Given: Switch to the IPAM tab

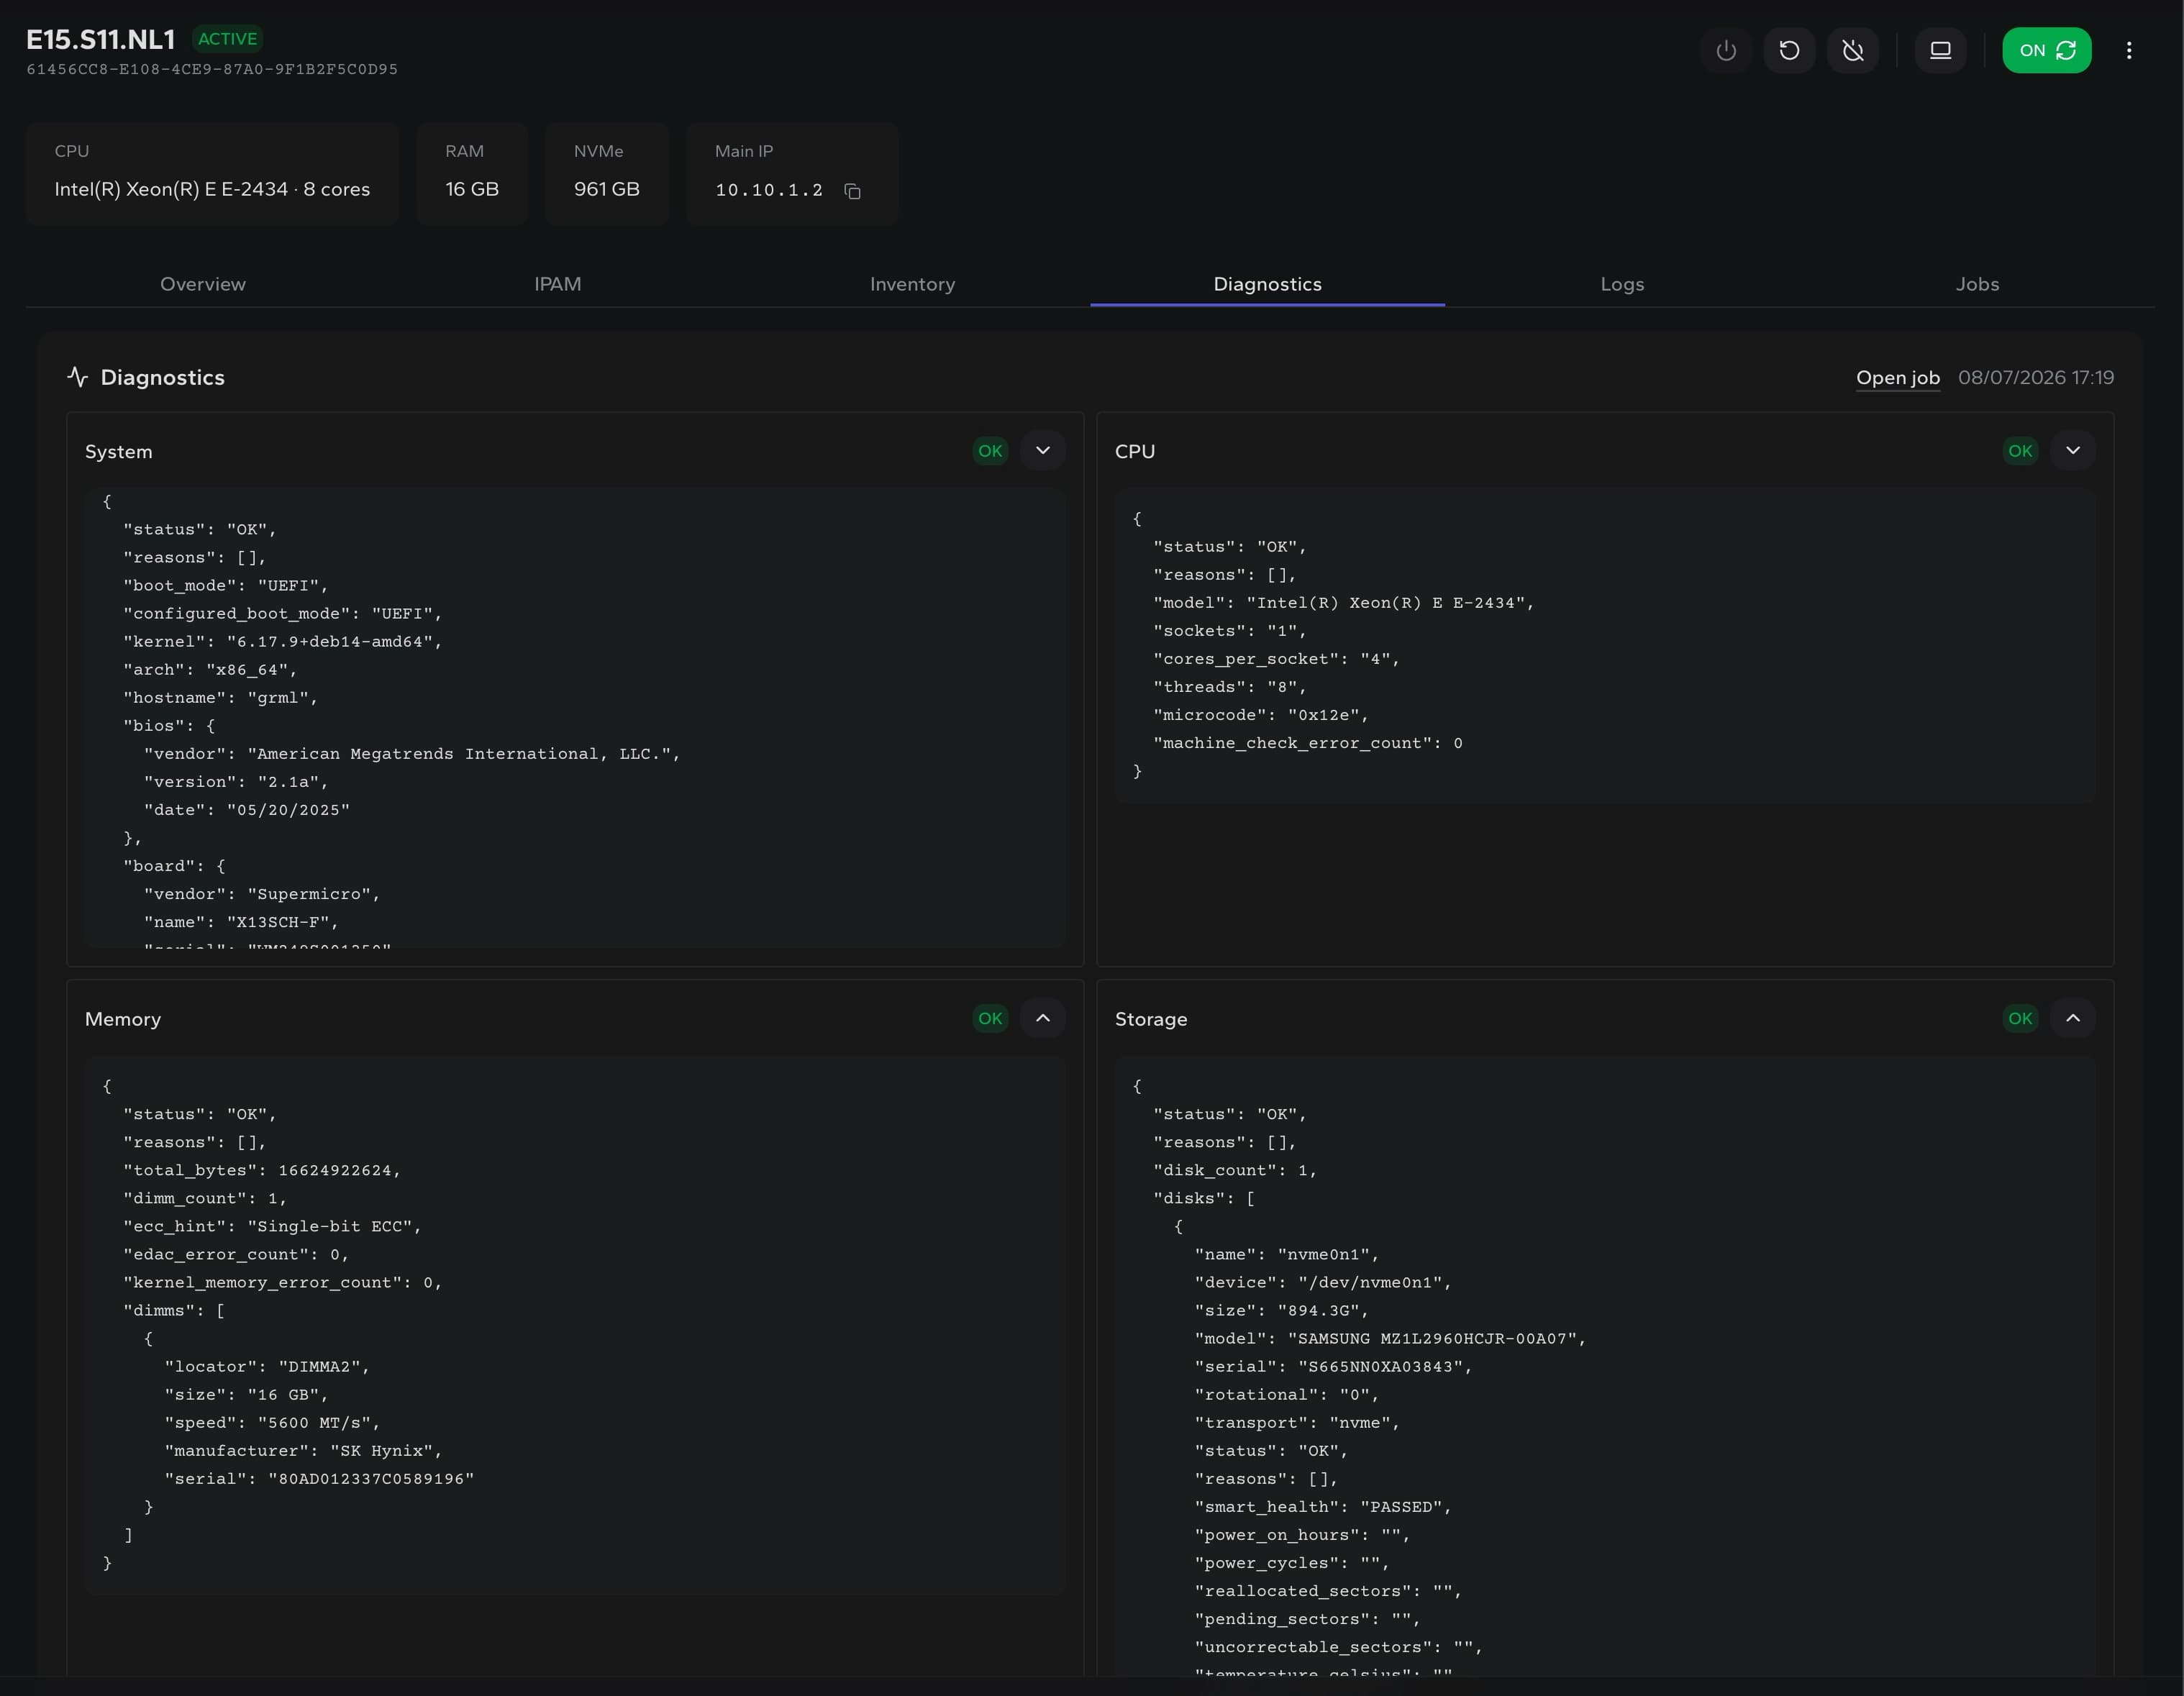Looking at the screenshot, I should pos(558,284).
